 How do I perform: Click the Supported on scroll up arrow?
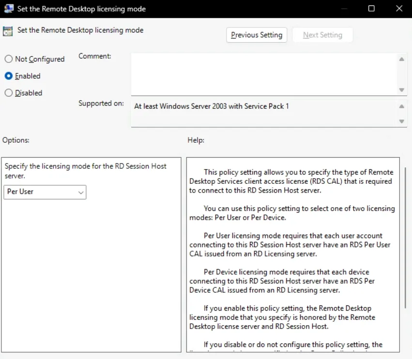(x=401, y=106)
